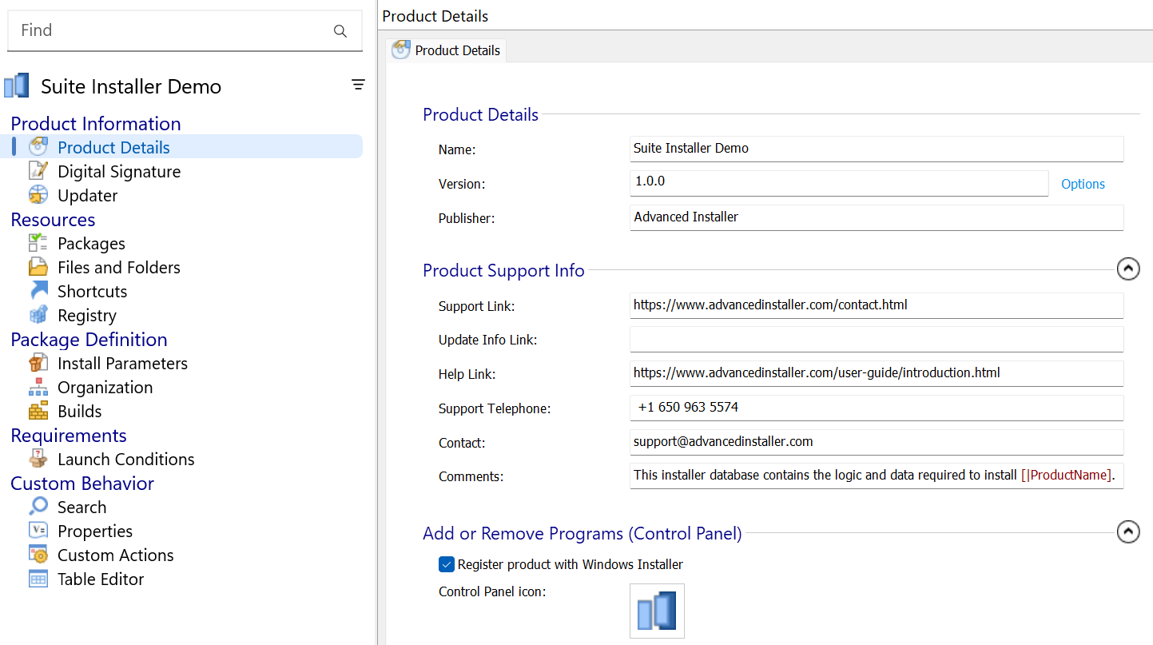Image resolution: width=1153 pixels, height=645 pixels.
Task: Click the Shortcuts arrow icon
Action: (38, 291)
